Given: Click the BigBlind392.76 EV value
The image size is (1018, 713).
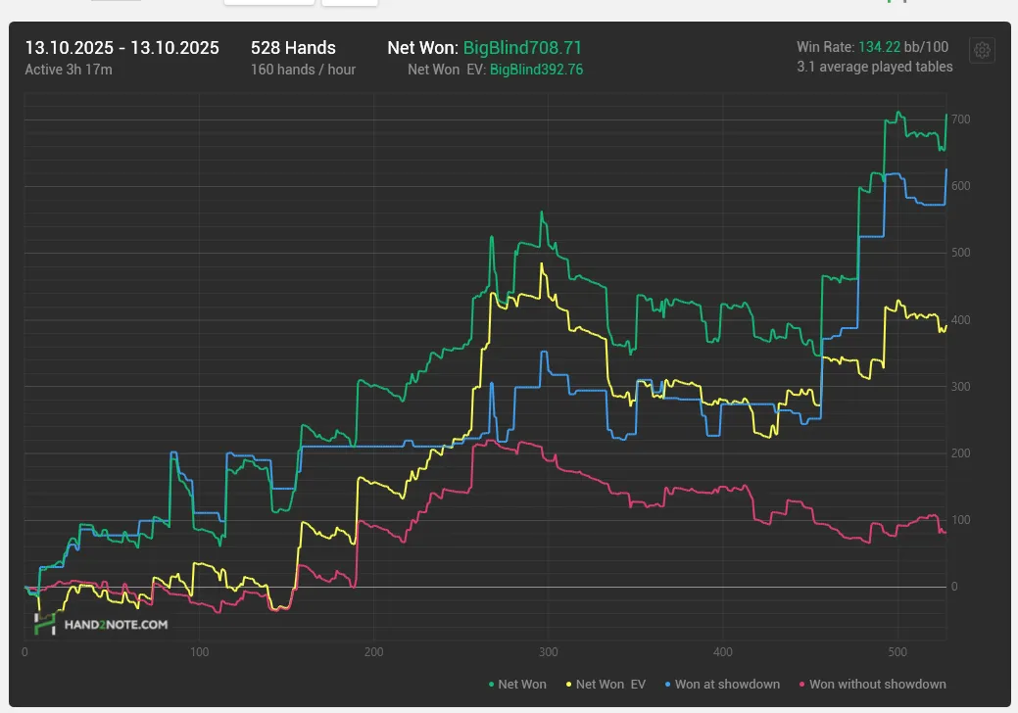Looking at the screenshot, I should click(x=536, y=70).
